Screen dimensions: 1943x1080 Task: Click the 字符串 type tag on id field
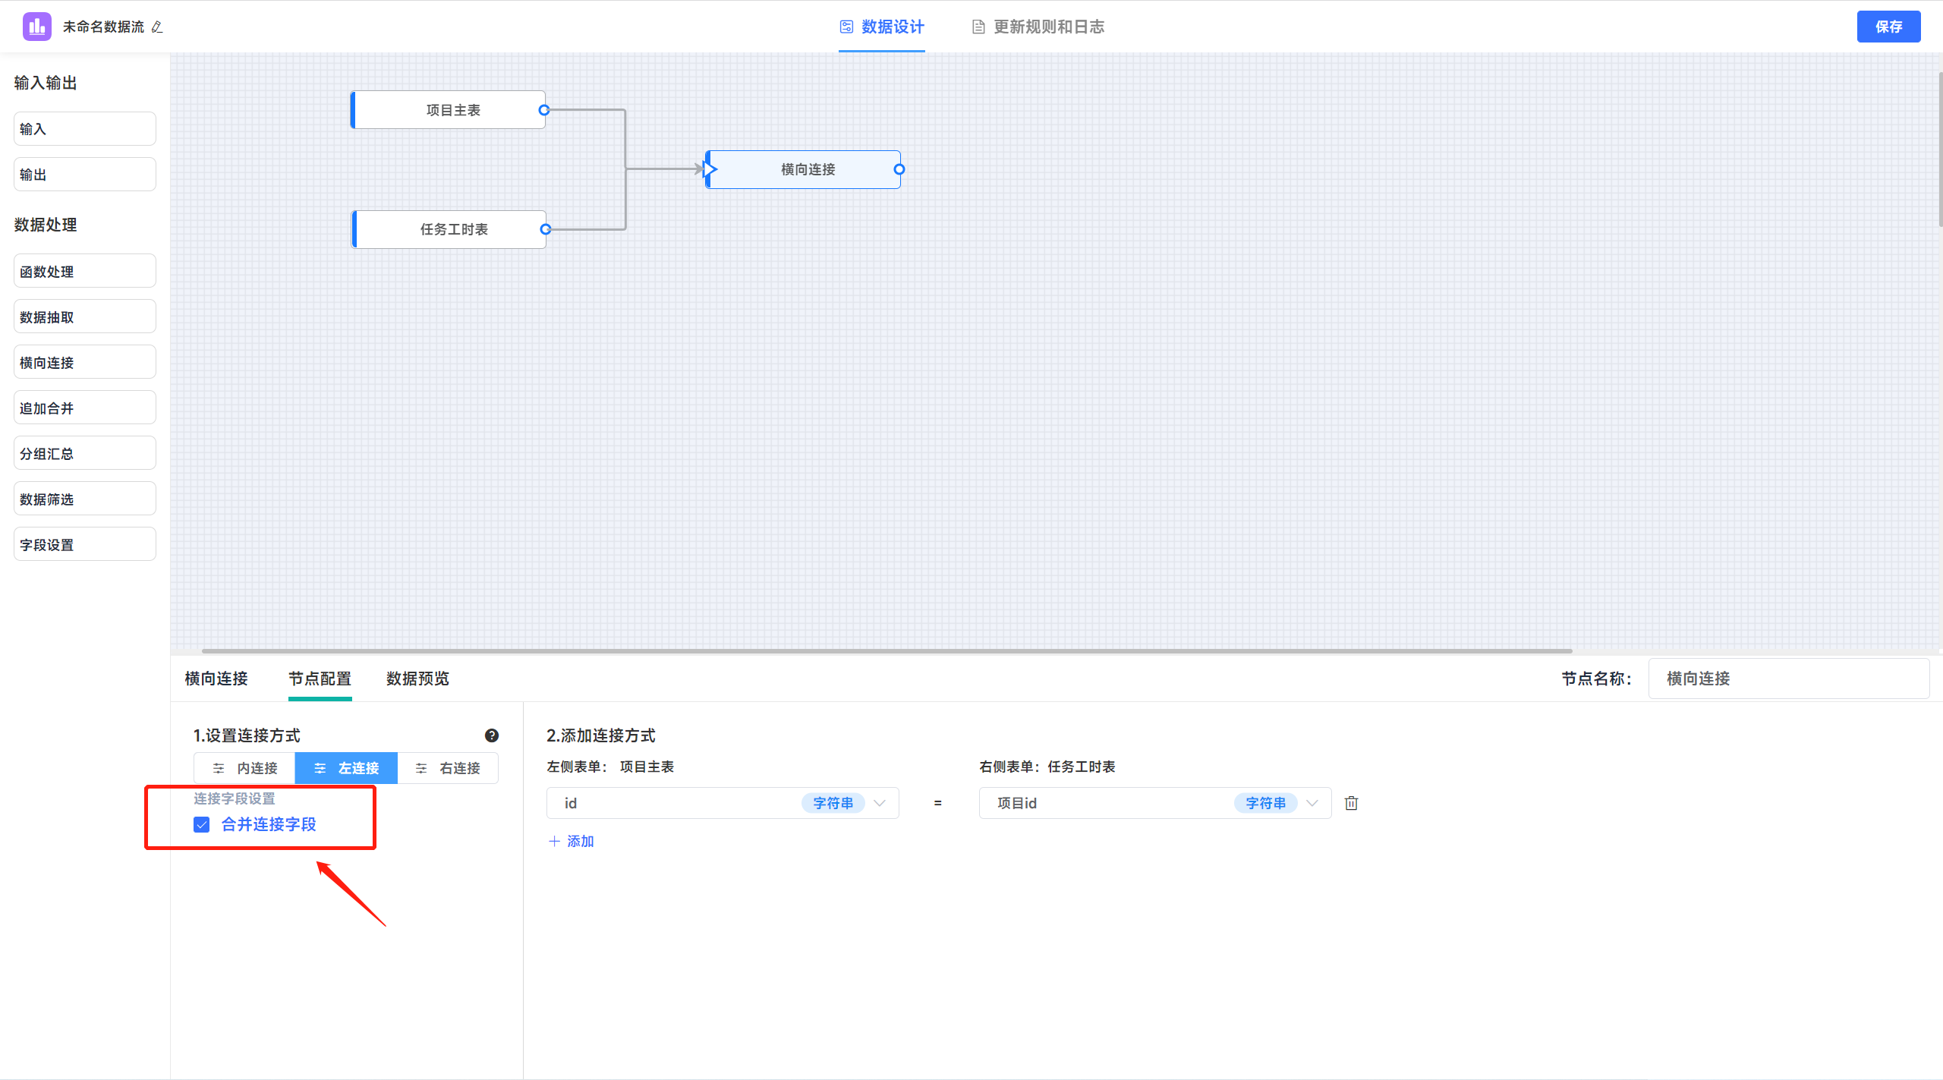(833, 803)
